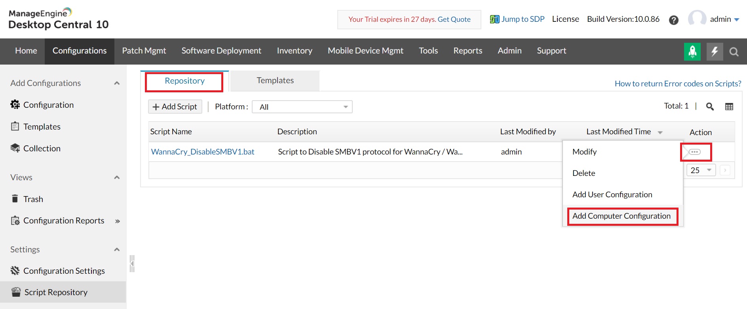747x309 pixels.
Task: Open the Platform filter dropdown
Action: [x=302, y=107]
